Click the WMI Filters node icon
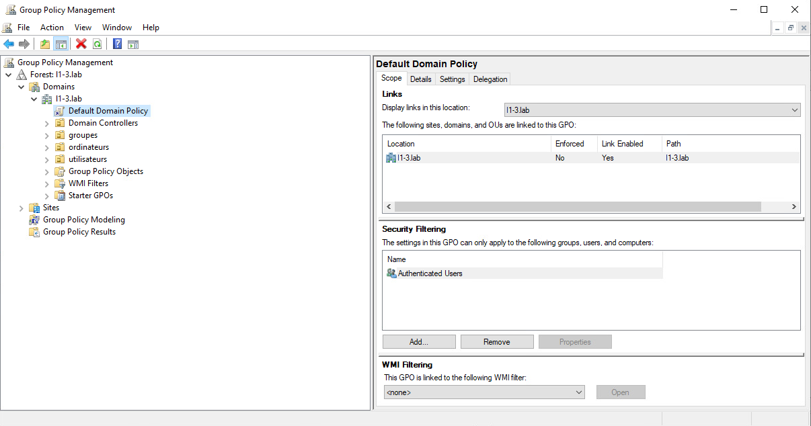This screenshot has height=426, width=811. click(x=60, y=183)
